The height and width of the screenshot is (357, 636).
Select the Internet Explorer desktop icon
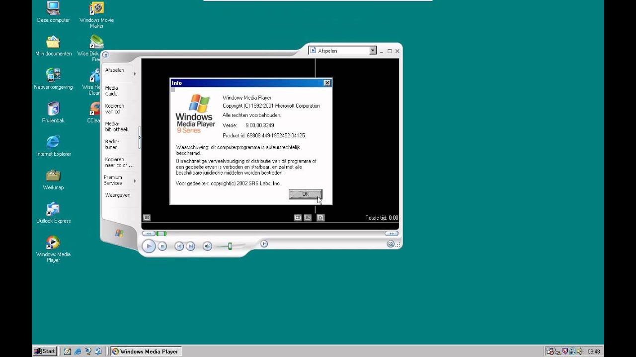tap(53, 146)
